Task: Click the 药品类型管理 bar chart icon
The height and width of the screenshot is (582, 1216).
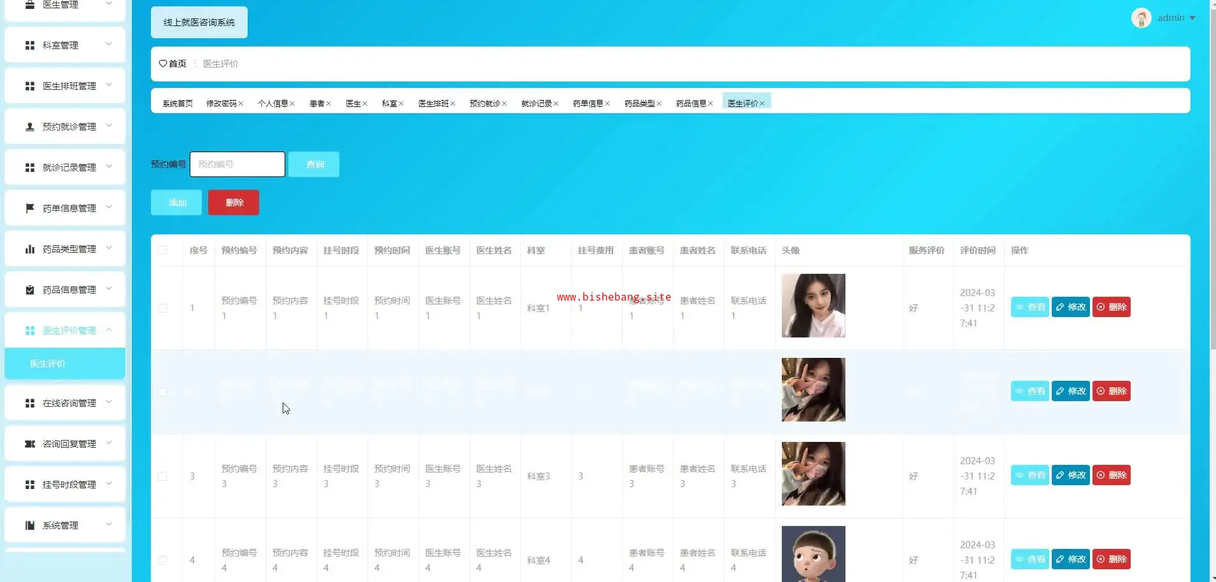Action: pos(30,249)
